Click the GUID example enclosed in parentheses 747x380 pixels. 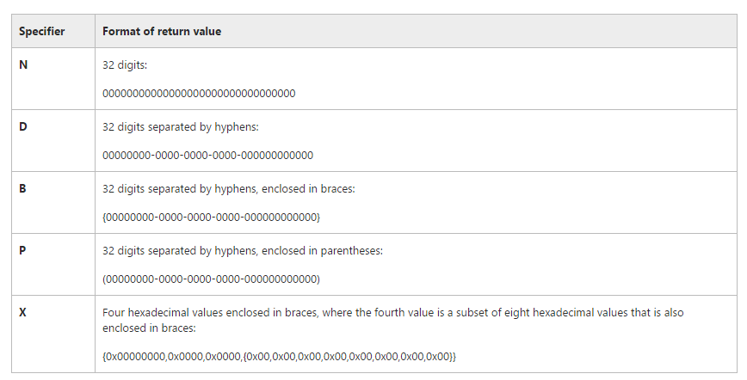(x=211, y=279)
